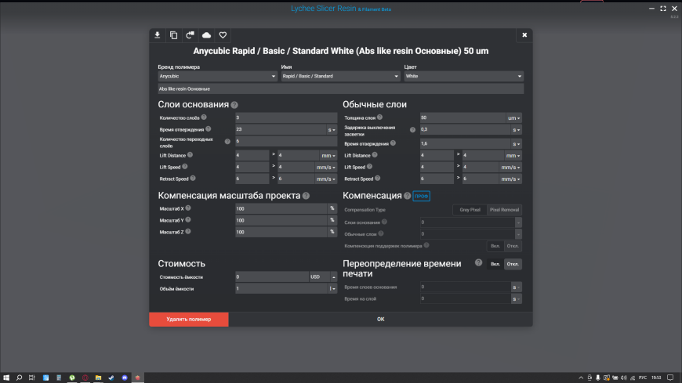Open help icon beside normal layers Время отверждения
This screenshot has width=682, height=383.
click(394, 143)
